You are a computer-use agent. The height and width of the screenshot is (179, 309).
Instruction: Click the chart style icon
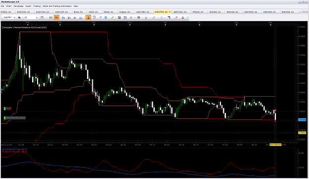tap(42, 18)
